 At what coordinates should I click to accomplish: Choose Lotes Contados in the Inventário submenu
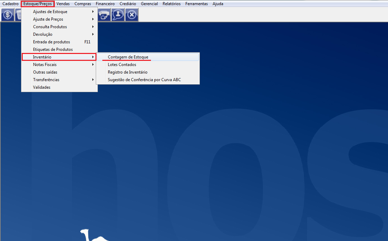[x=122, y=65]
